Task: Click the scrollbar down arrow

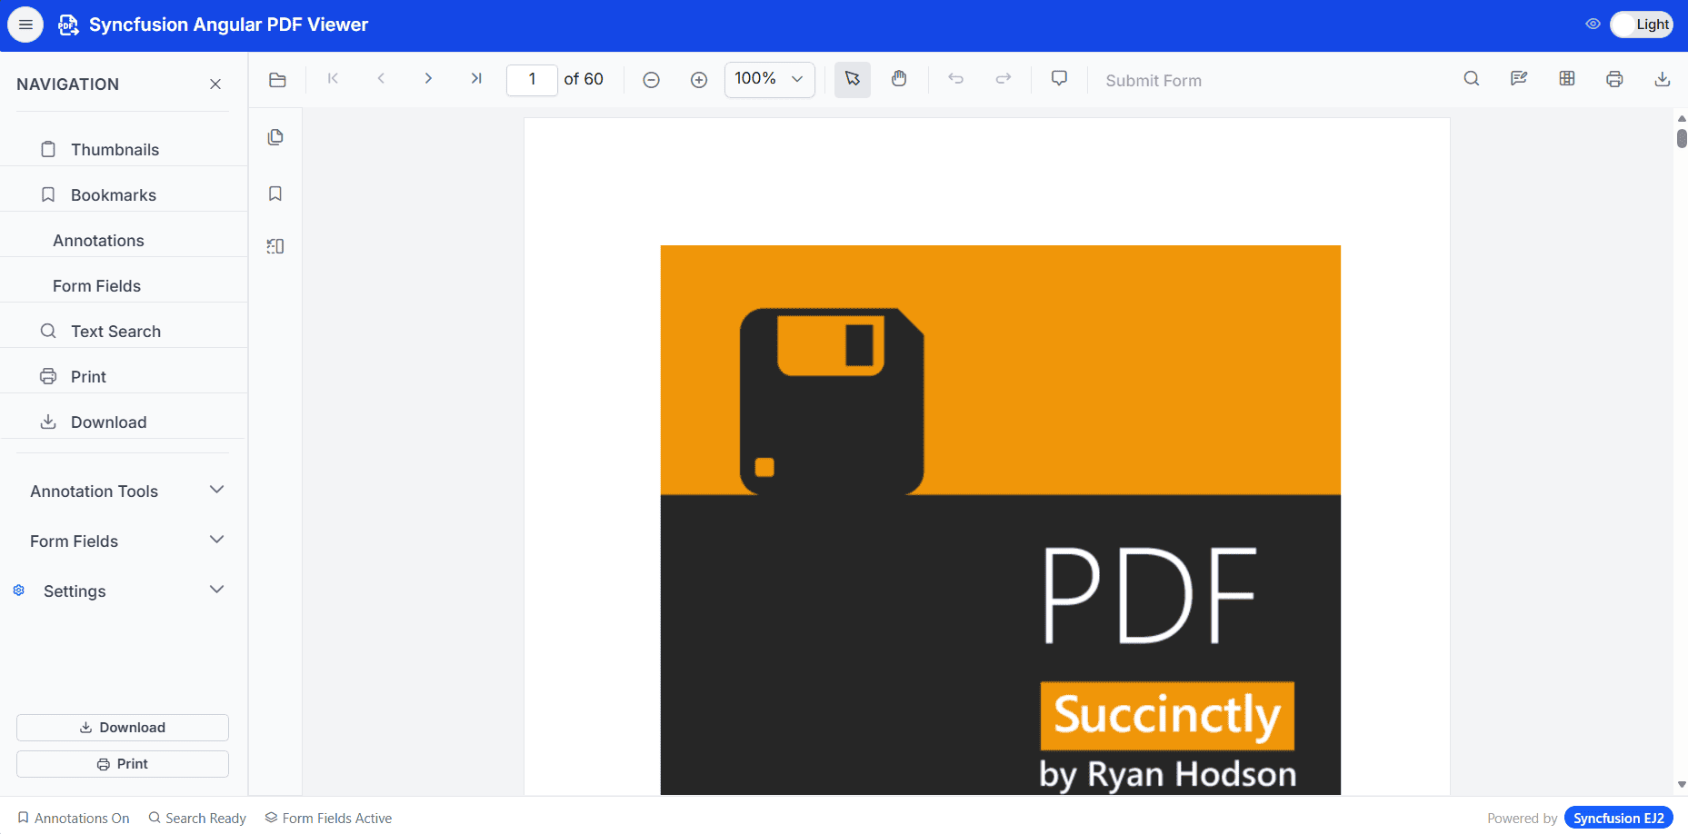Action: click(1682, 785)
